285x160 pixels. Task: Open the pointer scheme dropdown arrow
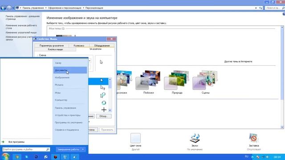(x=90, y=61)
